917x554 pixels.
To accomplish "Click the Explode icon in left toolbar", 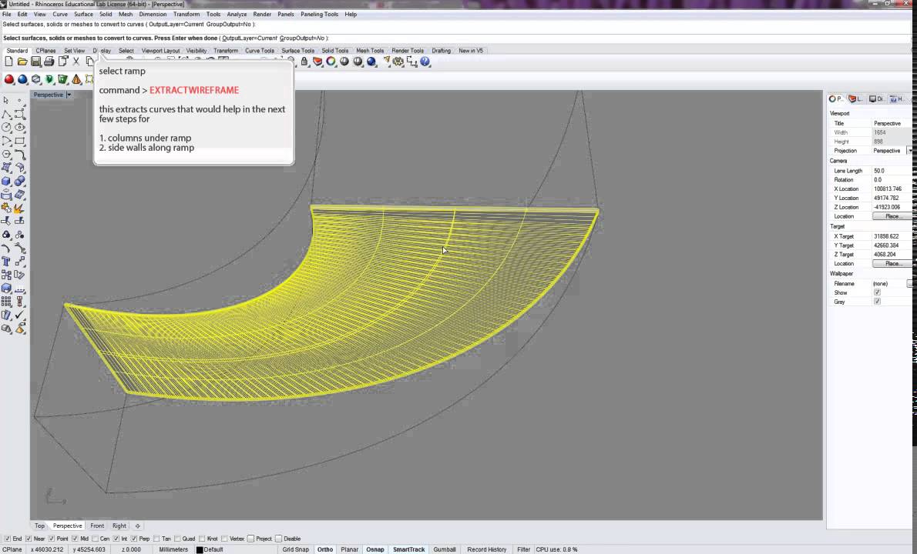I will (x=19, y=208).
